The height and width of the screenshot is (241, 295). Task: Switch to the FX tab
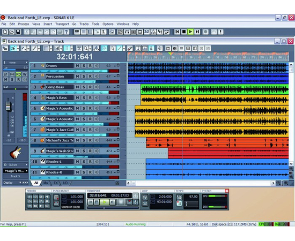56,183
